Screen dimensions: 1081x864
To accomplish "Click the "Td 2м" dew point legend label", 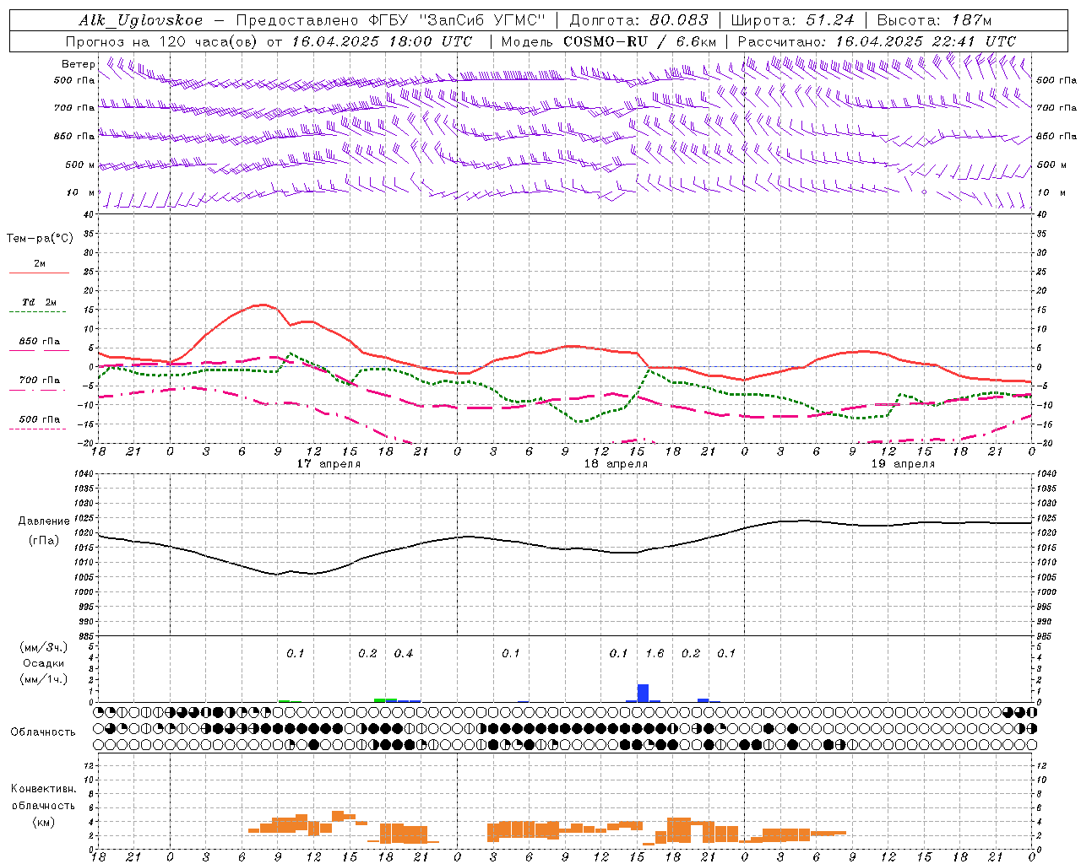I will tap(40, 302).
